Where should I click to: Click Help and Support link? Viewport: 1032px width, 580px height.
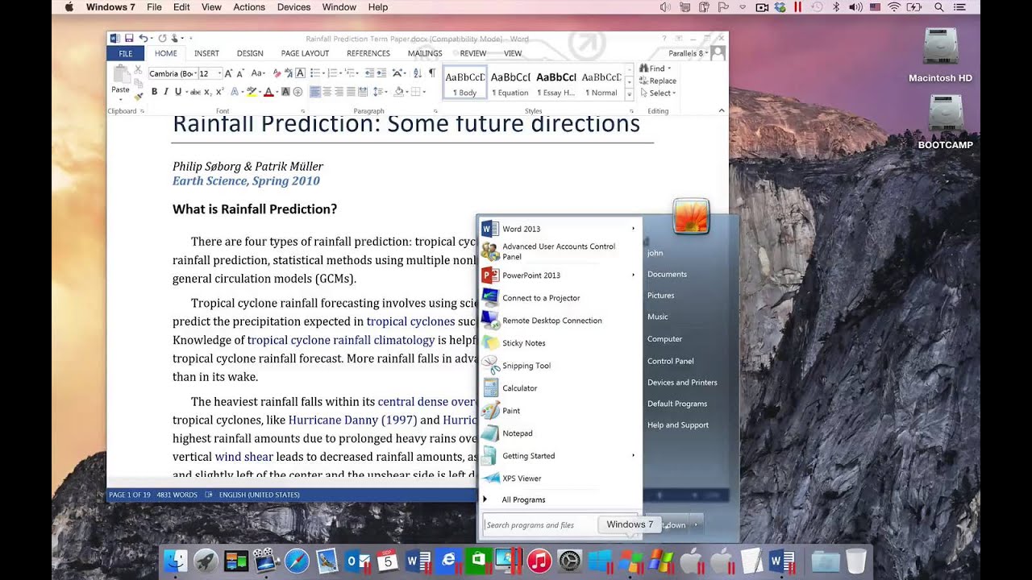(x=678, y=425)
